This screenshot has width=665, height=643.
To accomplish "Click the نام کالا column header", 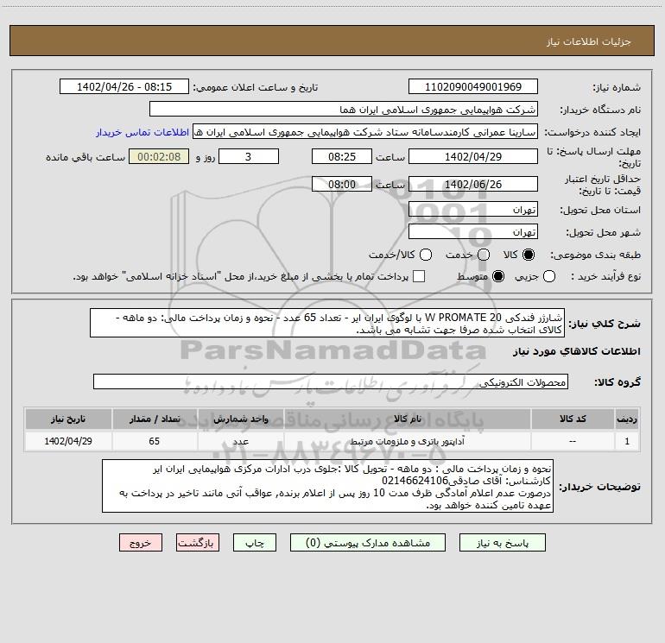I will [x=407, y=419].
